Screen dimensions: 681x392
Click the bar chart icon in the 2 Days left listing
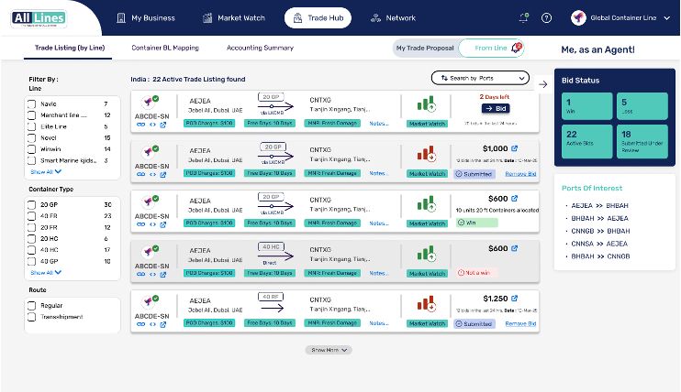(426, 103)
